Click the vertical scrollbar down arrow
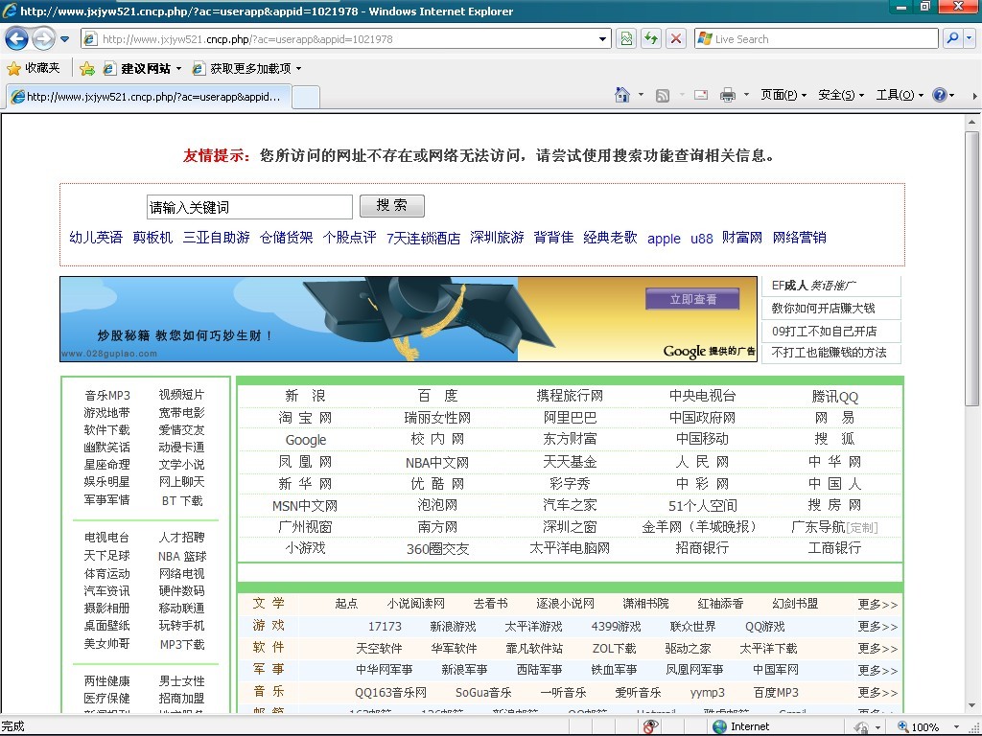982x736 pixels. (x=972, y=706)
